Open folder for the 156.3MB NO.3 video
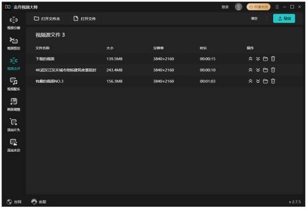This screenshot has height=209, width=307. tap(265, 81)
